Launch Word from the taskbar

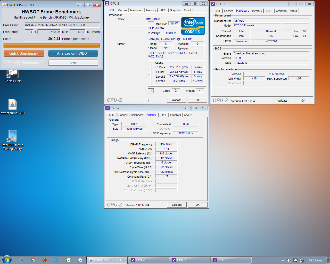[80, 260]
